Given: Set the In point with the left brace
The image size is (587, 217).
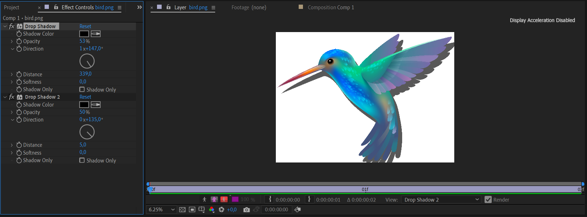Looking at the screenshot, I should (270, 200).
